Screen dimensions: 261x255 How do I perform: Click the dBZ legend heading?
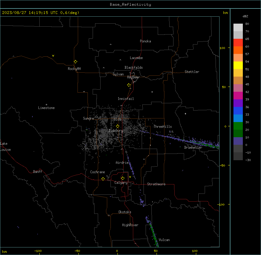point(245,16)
